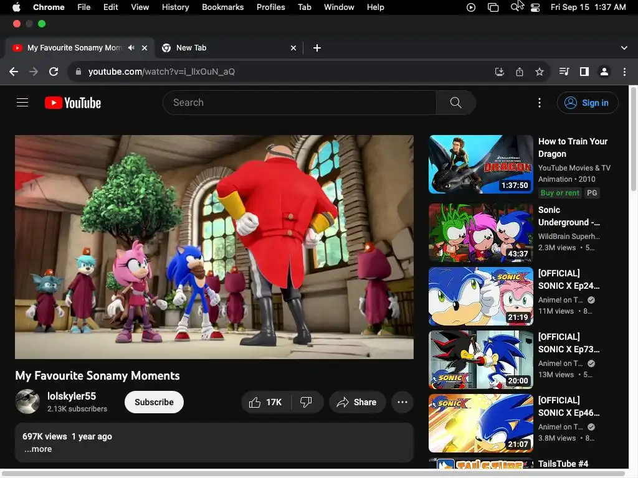Open lolskyler55 channel avatar

click(27, 401)
